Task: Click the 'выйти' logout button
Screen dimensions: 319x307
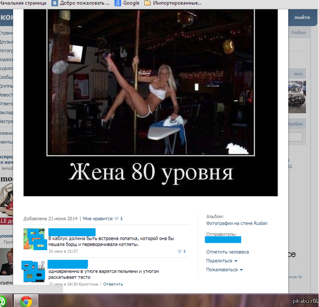Action: pyautogui.click(x=302, y=17)
